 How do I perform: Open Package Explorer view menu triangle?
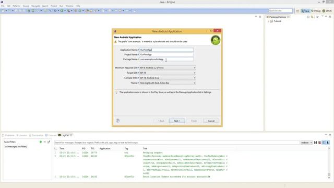click(322, 16)
